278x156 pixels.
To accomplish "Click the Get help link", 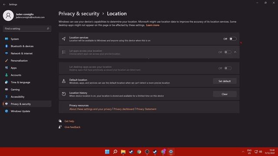I will click(x=69, y=121).
